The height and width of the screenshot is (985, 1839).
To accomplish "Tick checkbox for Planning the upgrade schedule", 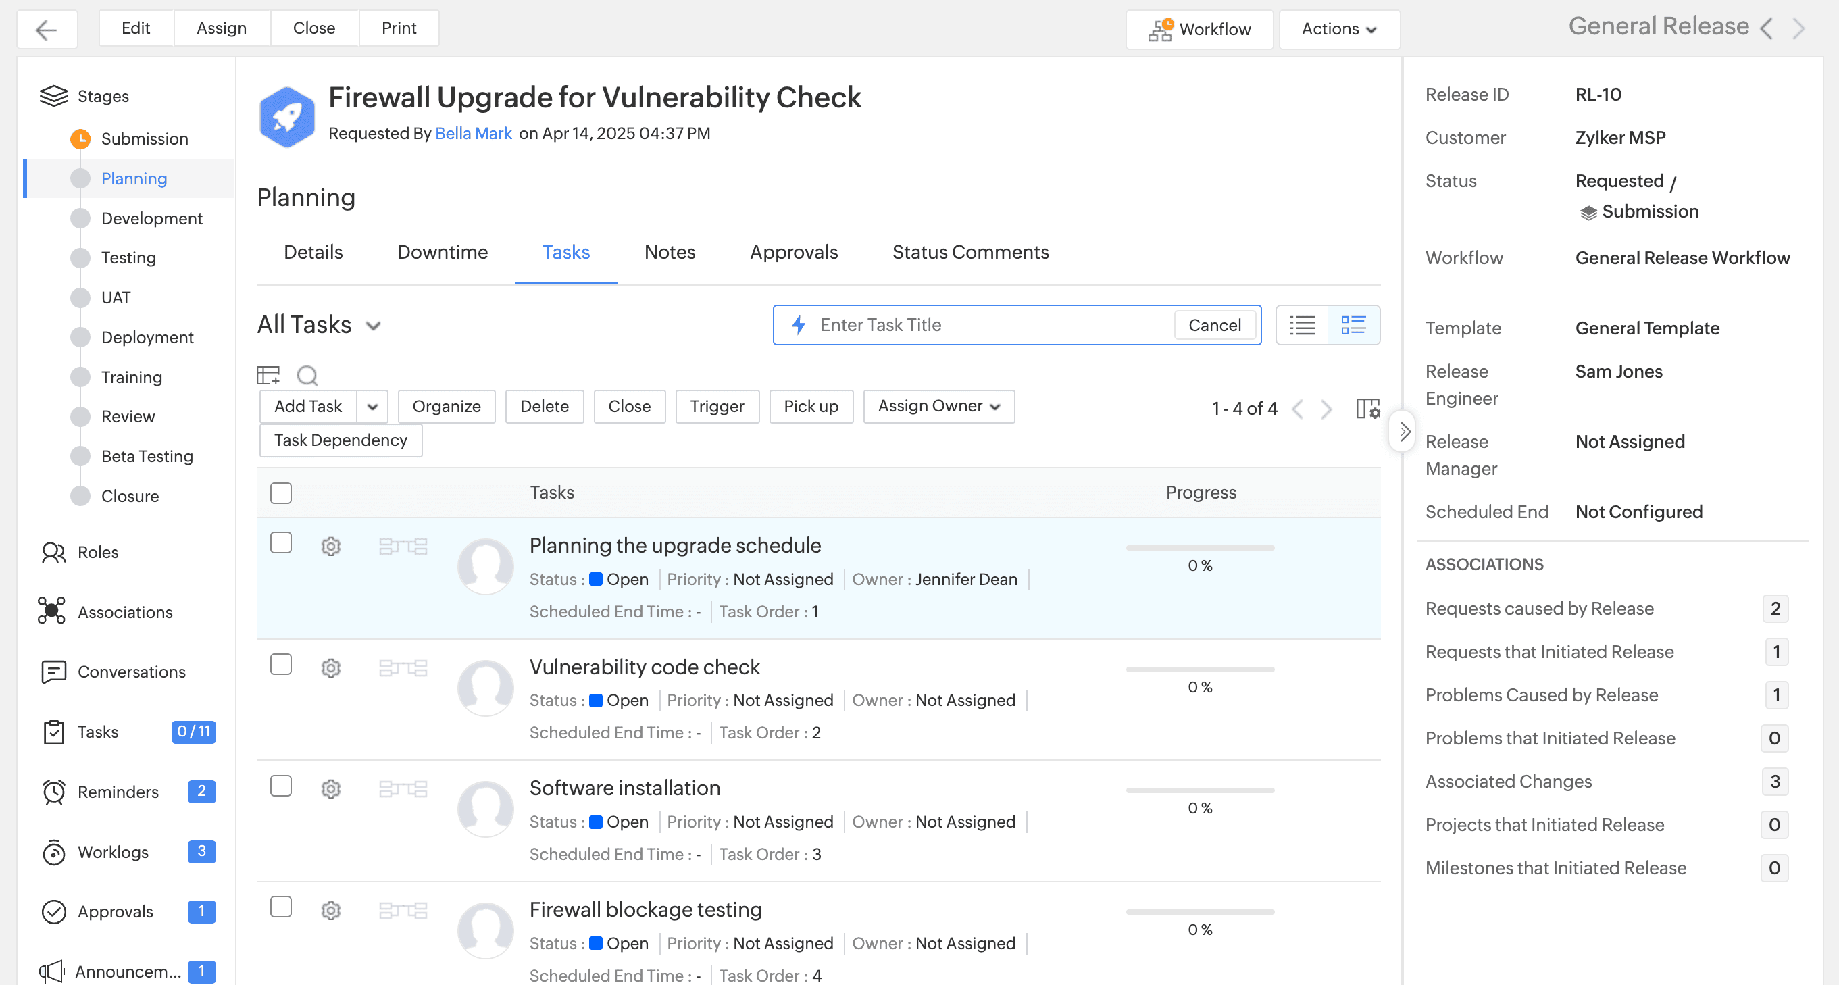I will click(281, 542).
